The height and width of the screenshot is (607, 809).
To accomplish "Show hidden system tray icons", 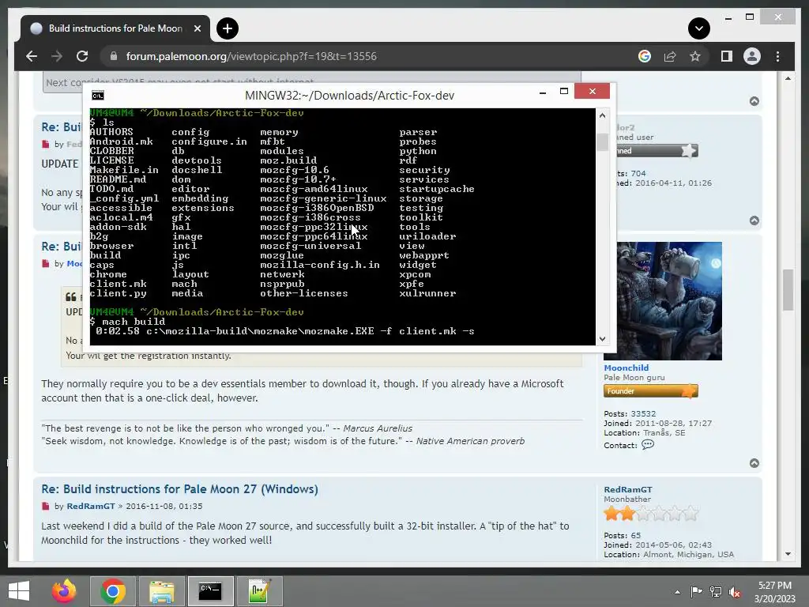I will point(677,592).
